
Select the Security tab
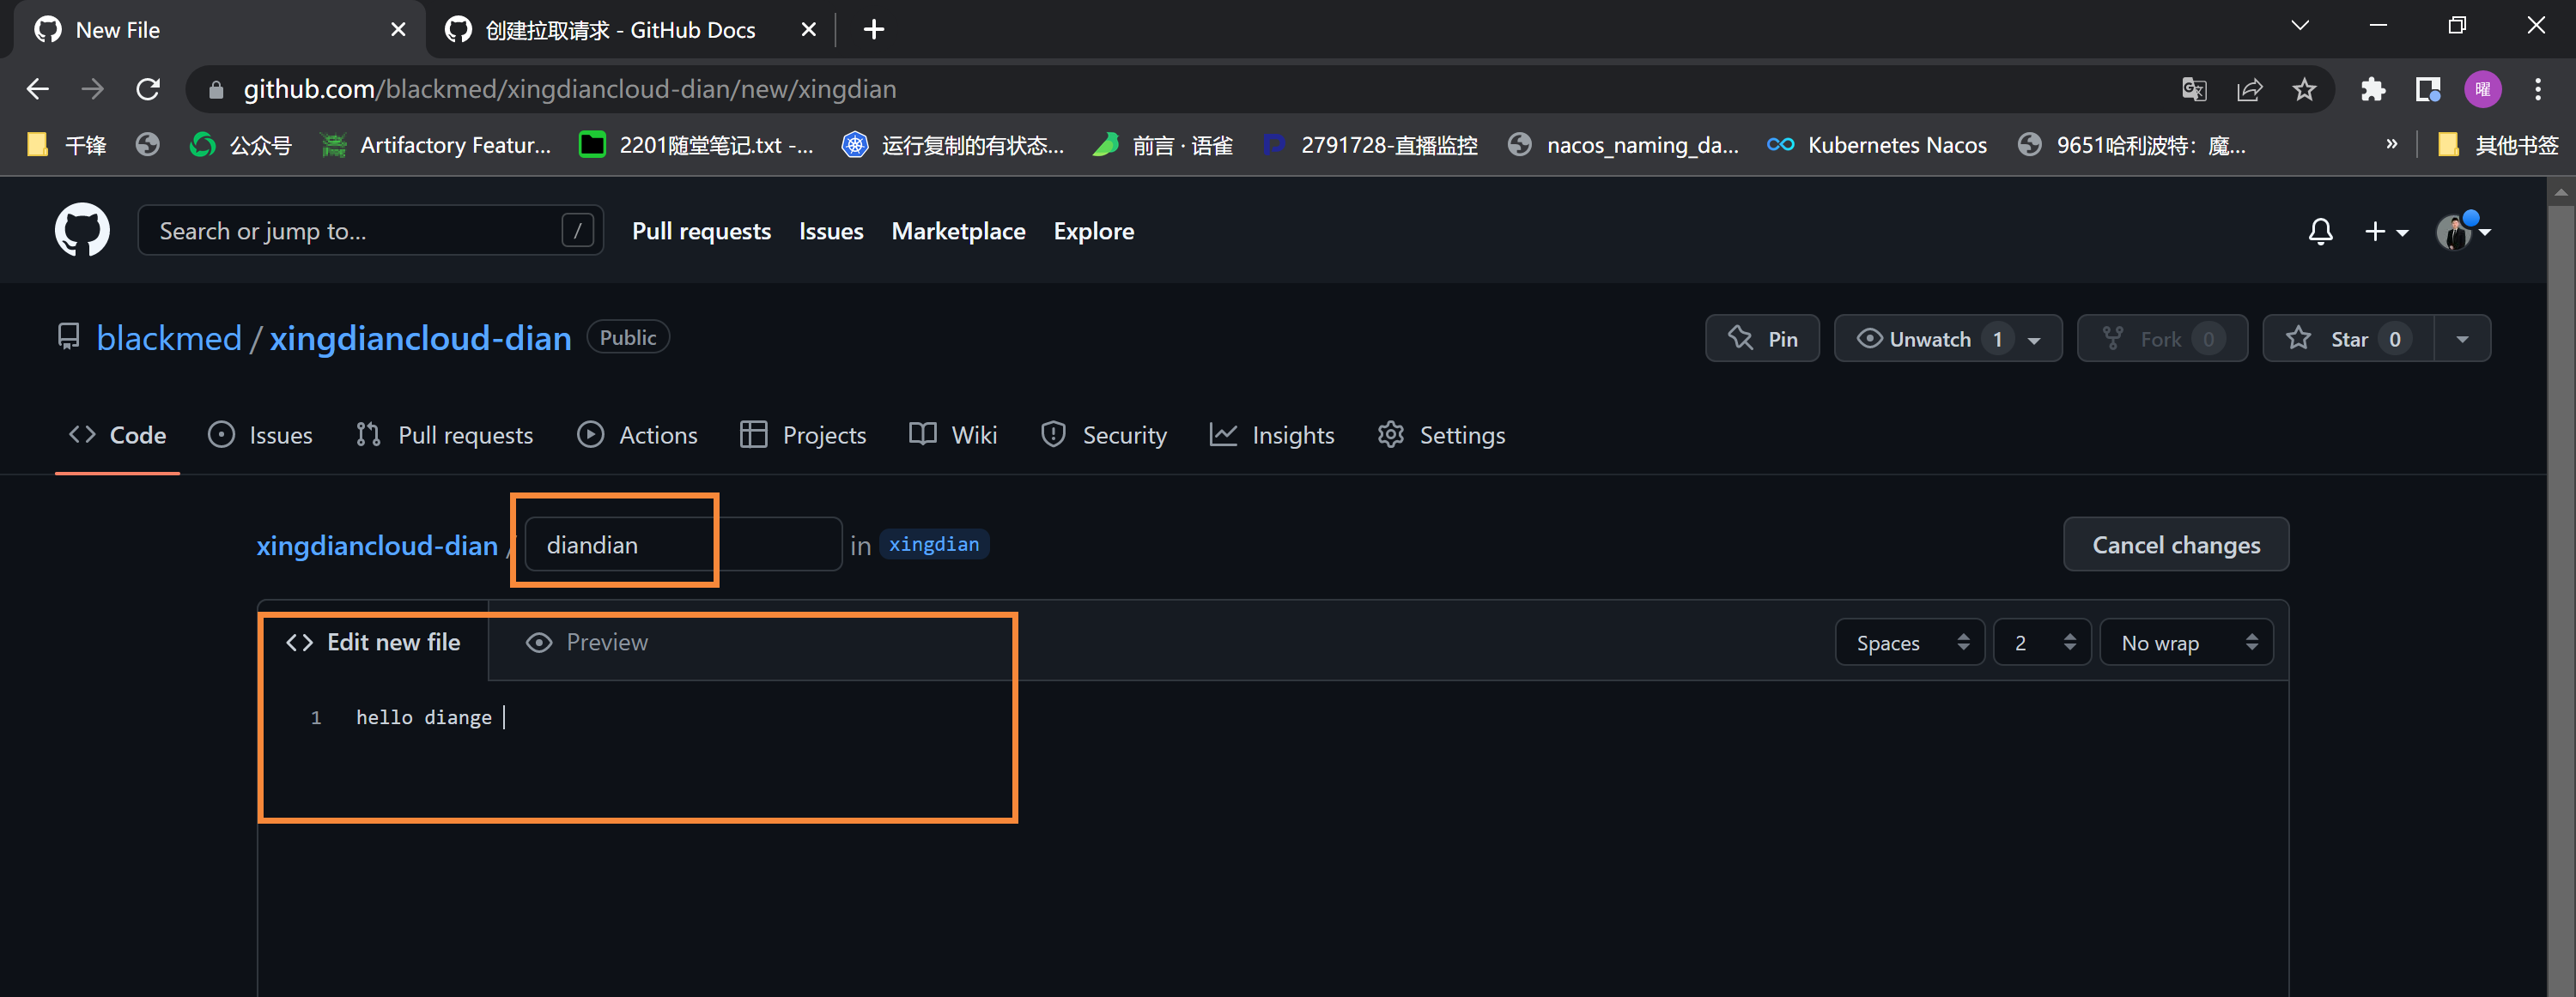tap(1103, 434)
